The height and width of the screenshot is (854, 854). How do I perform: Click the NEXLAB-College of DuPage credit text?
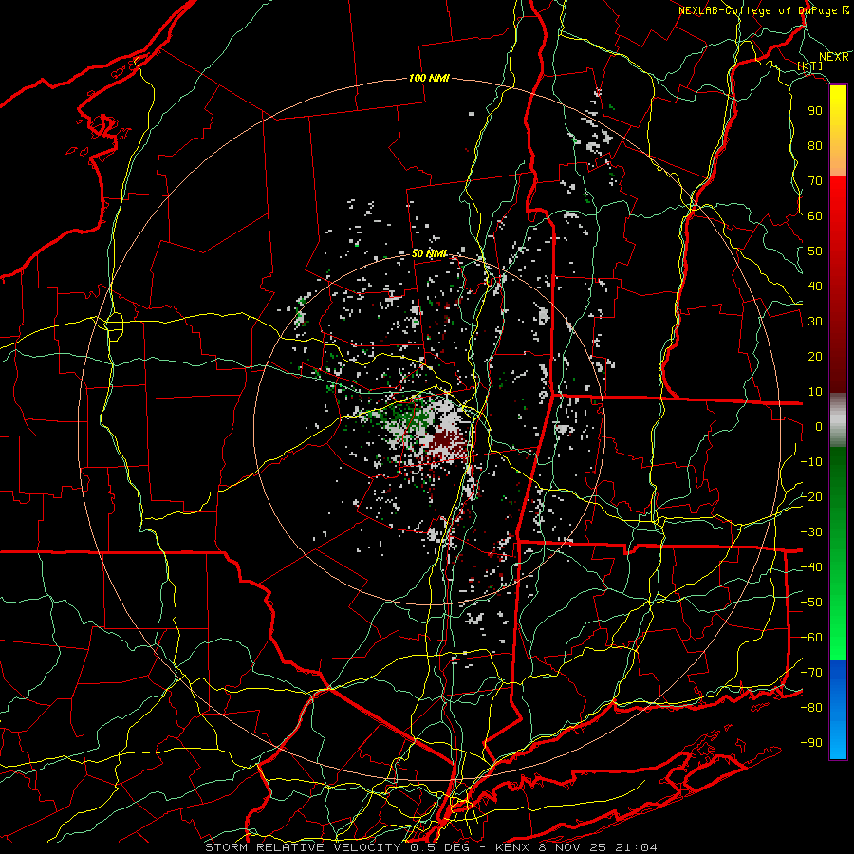click(x=758, y=10)
